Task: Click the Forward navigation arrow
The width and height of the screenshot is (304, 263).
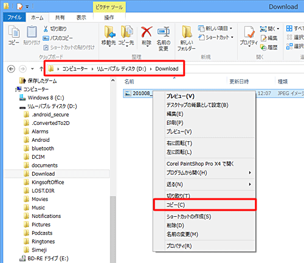Action: [x=22, y=69]
